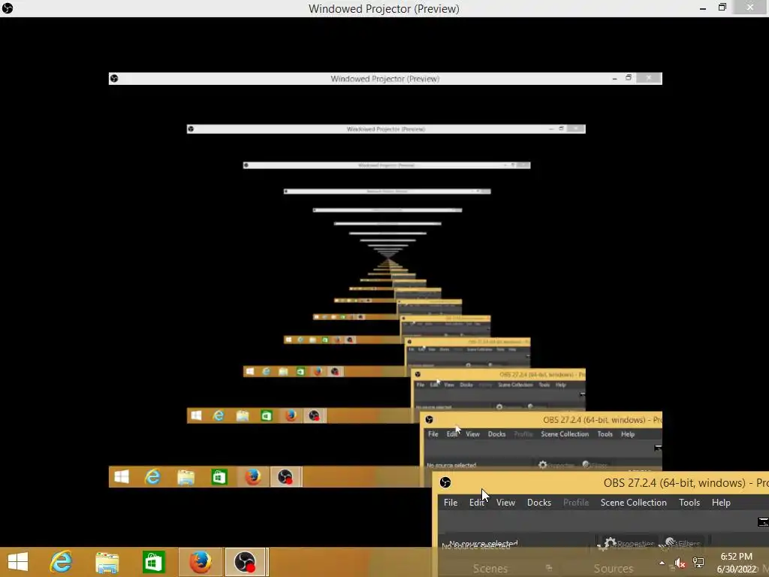This screenshot has height=577, width=769.
Task: Click the OBS logo in the largest OBS title bar
Action: point(445,482)
